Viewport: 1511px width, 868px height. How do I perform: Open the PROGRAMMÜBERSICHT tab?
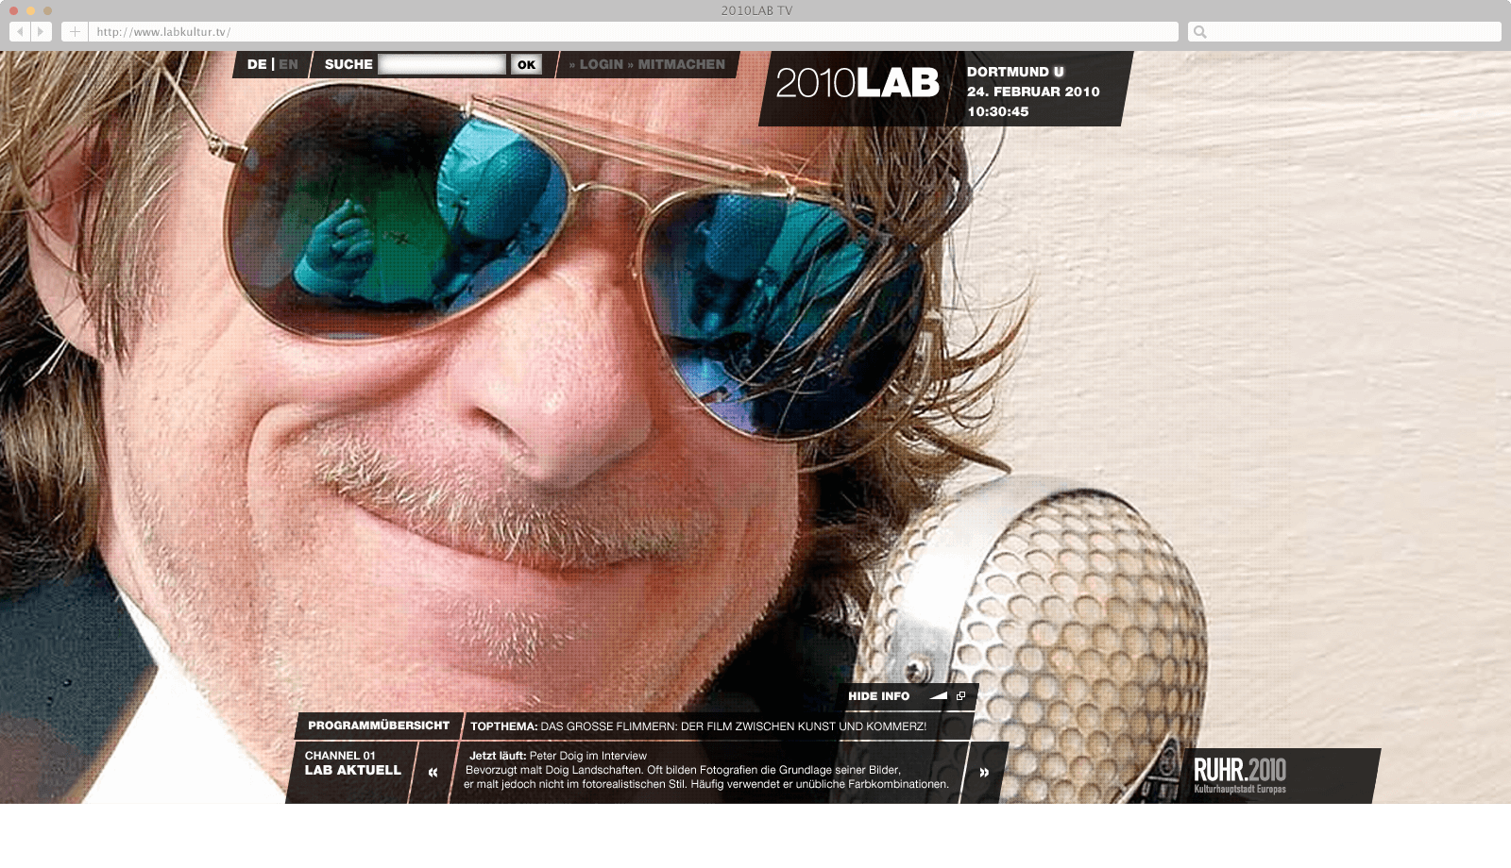coord(379,726)
